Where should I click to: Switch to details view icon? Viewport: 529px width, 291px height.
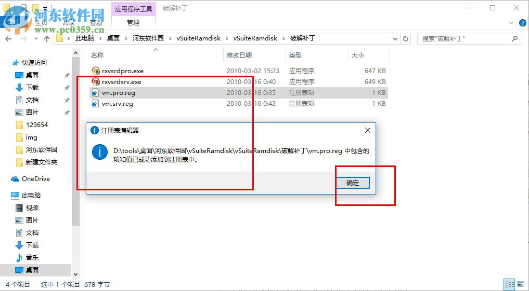coord(509,285)
